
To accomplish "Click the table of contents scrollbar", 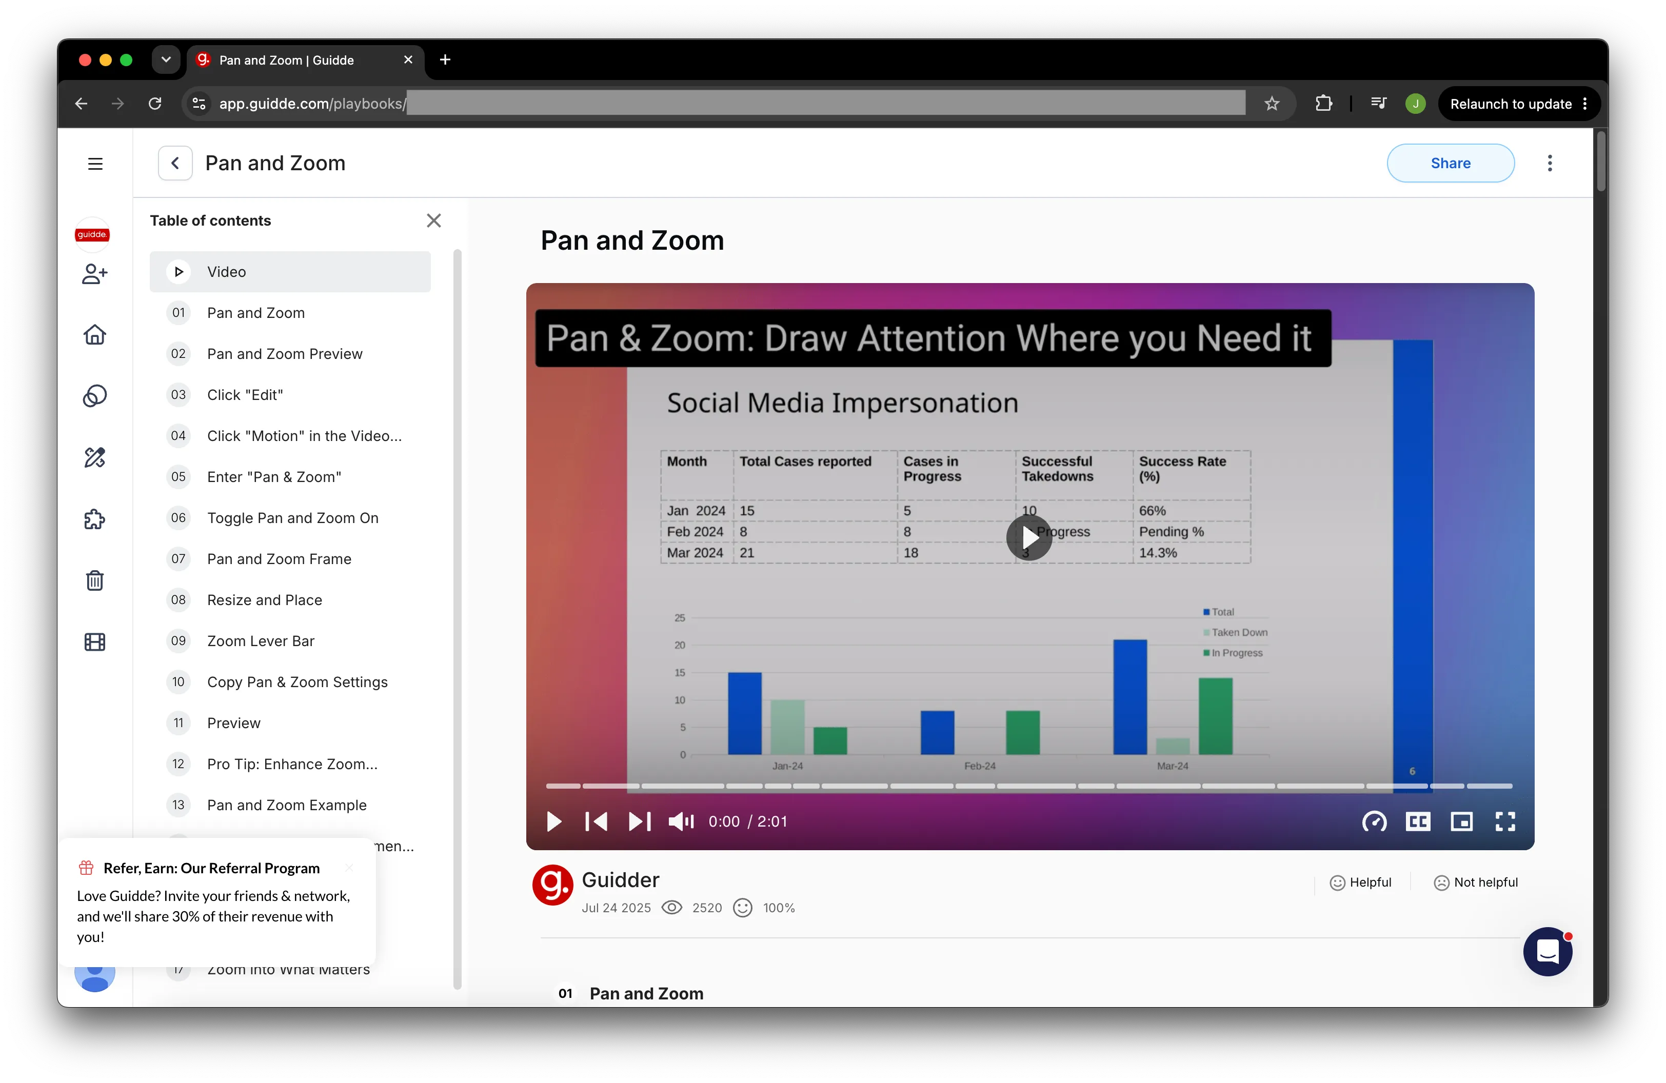I will pos(457,618).
